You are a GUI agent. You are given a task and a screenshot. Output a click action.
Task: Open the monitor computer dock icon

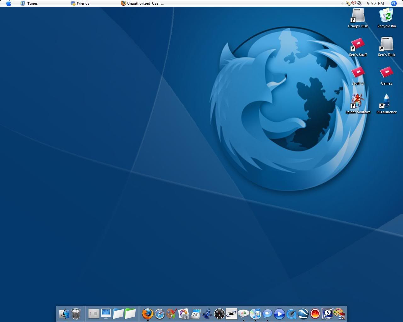(106, 314)
